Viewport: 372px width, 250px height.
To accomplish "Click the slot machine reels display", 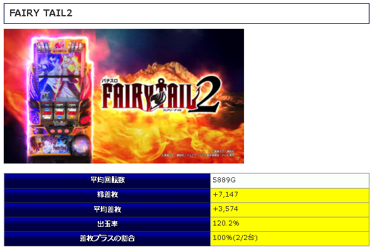I will tap(60, 112).
